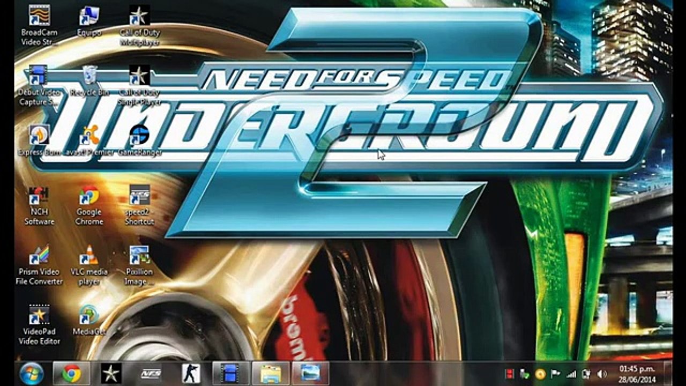Launch Call of Duty Multiplayer shortcut
Viewport: 686px width, 386px height.
139,26
